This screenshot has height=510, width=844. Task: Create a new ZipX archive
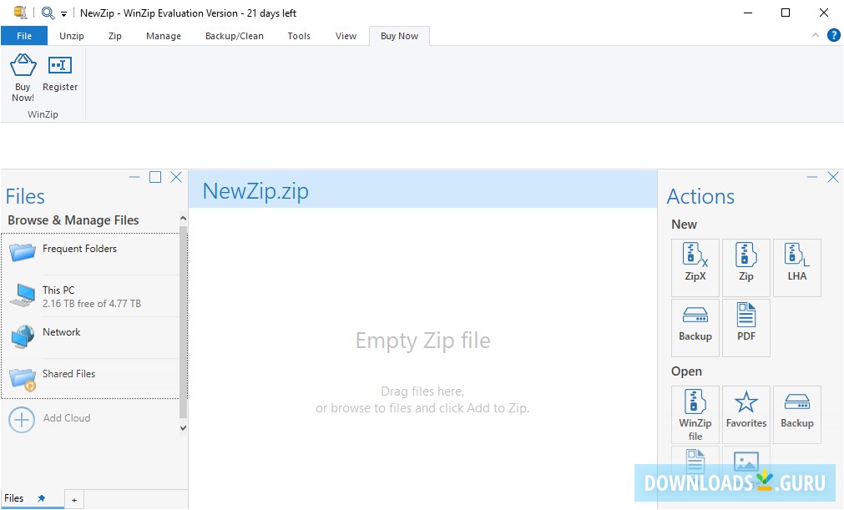pos(695,265)
